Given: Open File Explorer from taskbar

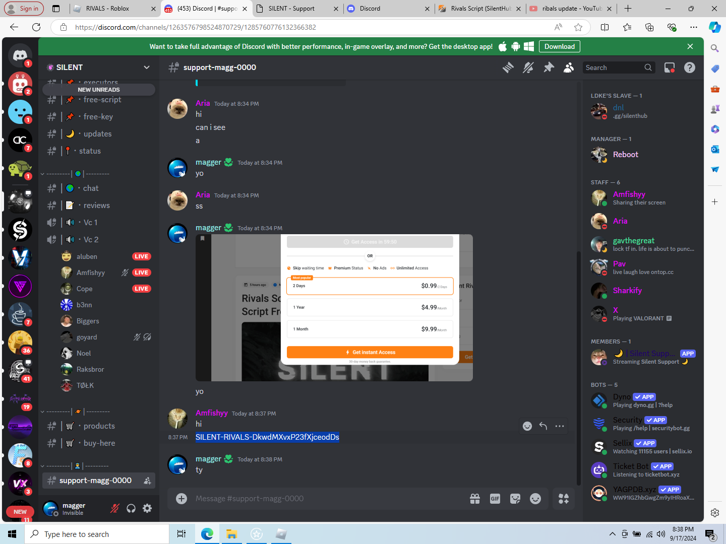Looking at the screenshot, I should (x=231, y=534).
